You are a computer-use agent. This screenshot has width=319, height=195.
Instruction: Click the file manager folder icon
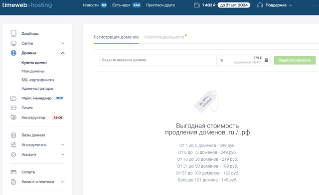coord(13,98)
